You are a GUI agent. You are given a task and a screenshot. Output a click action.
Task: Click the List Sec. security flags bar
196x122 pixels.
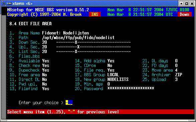click(x=93, y=52)
